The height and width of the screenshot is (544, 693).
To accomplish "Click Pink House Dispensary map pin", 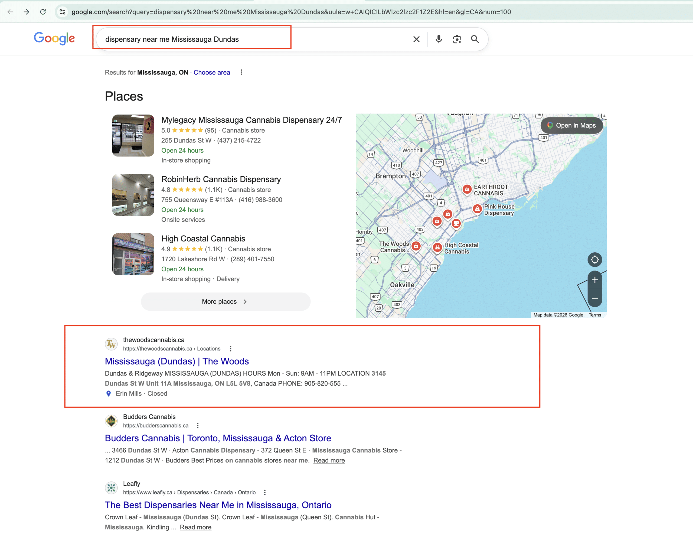I will [x=477, y=209].
